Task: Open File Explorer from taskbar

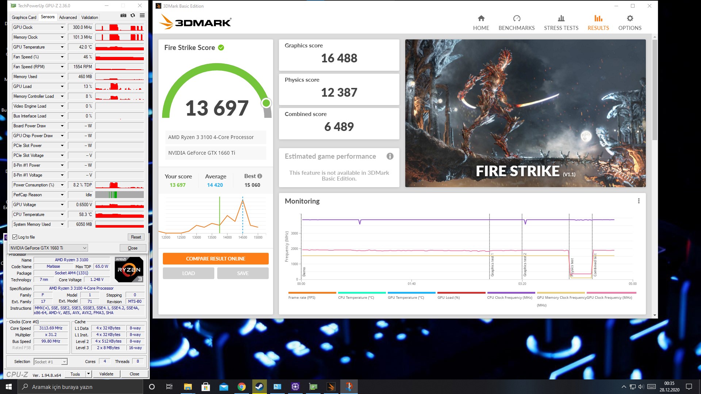Action: click(x=188, y=387)
